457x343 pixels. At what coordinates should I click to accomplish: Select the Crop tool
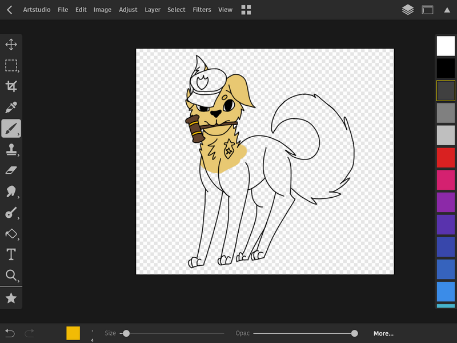pos(11,86)
